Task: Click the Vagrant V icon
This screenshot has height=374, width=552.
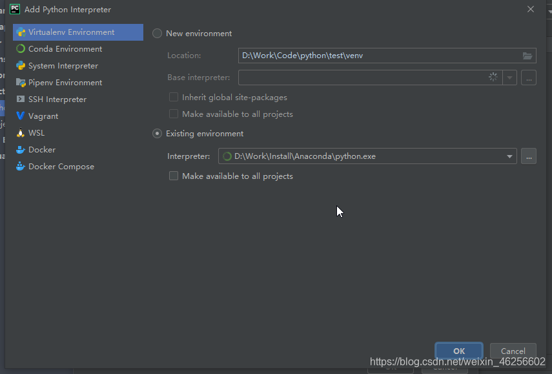Action: pyautogui.click(x=21, y=116)
